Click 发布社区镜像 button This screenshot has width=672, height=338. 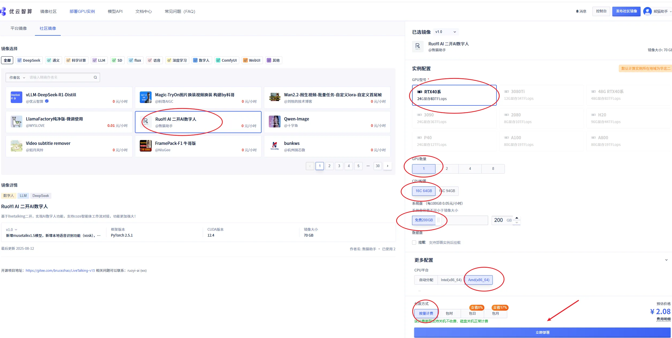click(627, 11)
